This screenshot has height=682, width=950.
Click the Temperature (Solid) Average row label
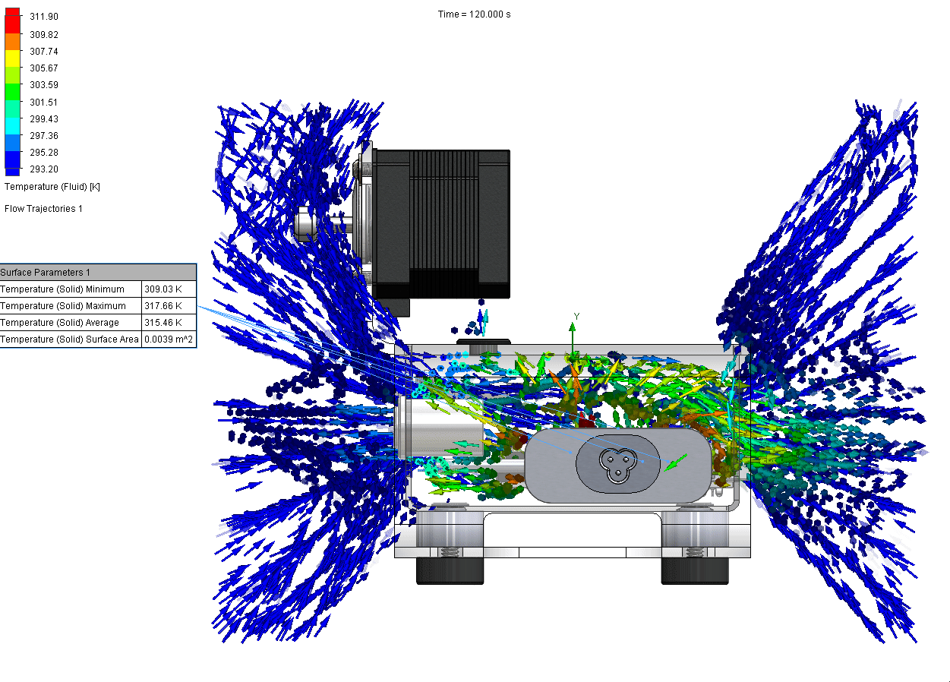coord(60,323)
